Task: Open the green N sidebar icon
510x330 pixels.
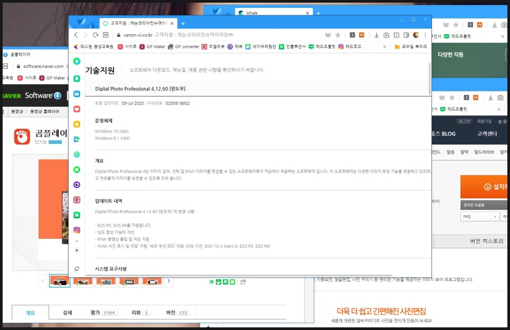Action: click(x=77, y=215)
